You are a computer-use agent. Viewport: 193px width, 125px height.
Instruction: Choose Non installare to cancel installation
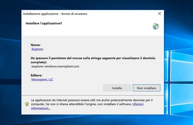146,88
